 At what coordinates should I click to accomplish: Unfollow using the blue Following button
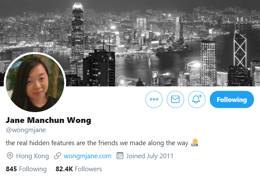(232, 99)
